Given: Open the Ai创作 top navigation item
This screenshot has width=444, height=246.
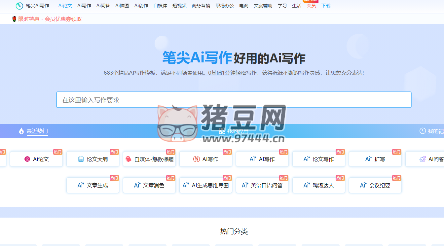Looking at the screenshot, I should pyautogui.click(x=141, y=6).
